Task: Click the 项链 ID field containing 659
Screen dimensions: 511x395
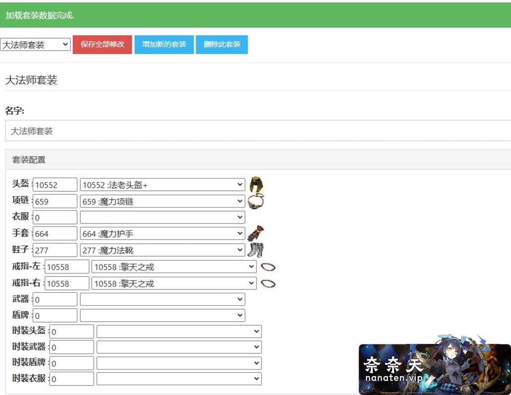Action: [55, 201]
